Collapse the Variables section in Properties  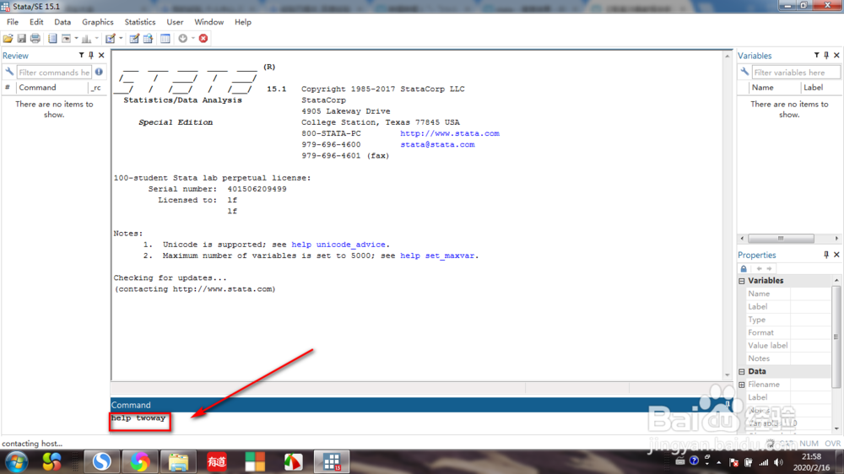coord(742,281)
